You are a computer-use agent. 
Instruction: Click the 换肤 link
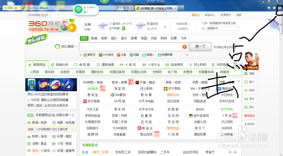239,15
